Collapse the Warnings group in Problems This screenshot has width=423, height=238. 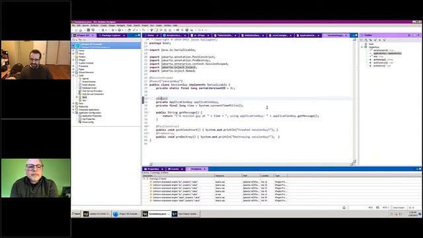pyautogui.click(x=144, y=178)
